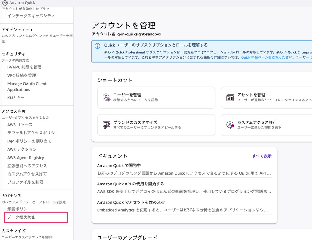The image size is (312, 240).
Task: Select データ損失防止 in sidebar
Action: (21, 217)
